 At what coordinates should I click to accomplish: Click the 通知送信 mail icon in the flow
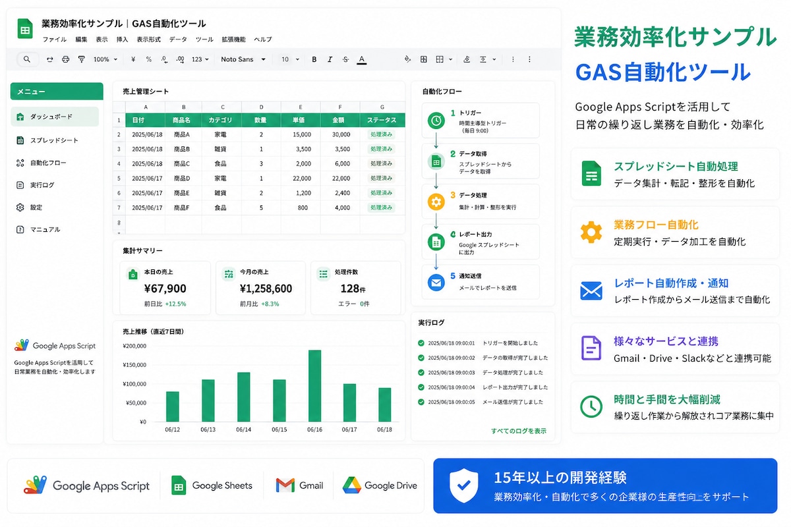click(x=436, y=283)
